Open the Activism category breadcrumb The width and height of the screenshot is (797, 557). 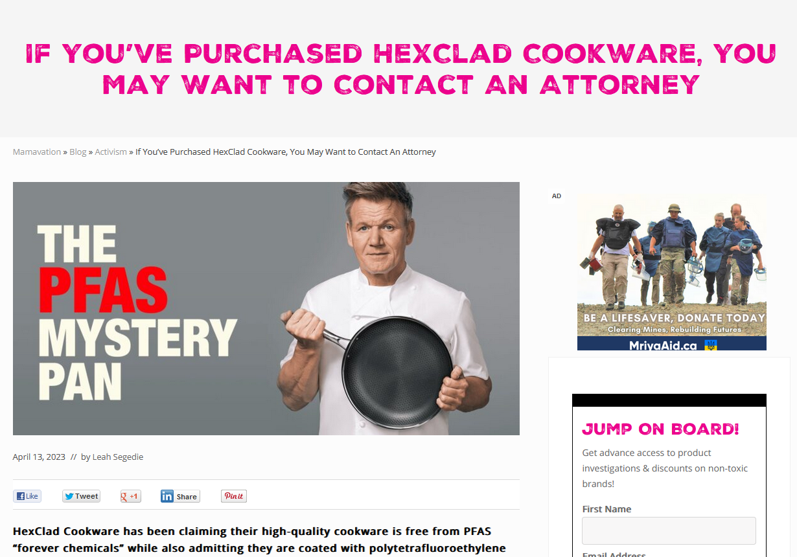click(111, 152)
